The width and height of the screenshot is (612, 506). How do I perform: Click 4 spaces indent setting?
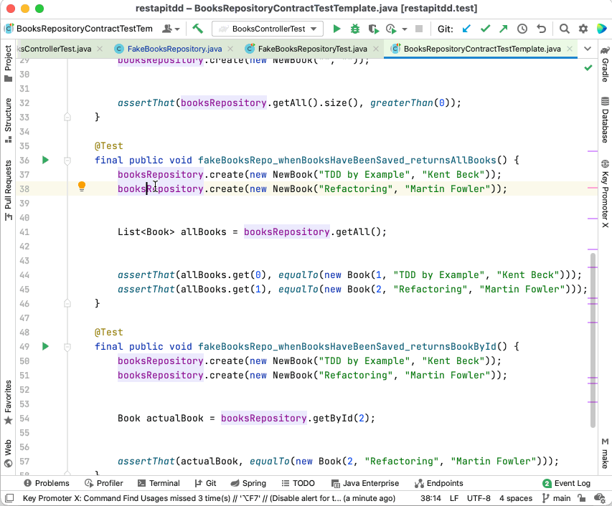(x=516, y=498)
